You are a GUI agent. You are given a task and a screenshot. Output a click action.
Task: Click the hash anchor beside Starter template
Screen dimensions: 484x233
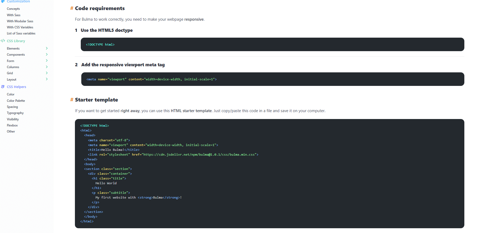point(72,100)
